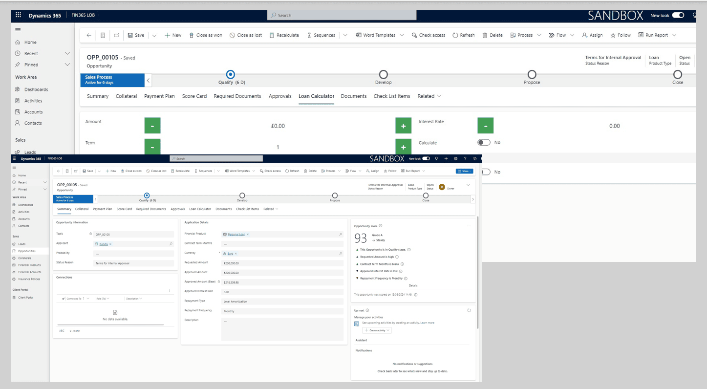Expand the Pinned menu in the front window sidebar

click(44, 189)
